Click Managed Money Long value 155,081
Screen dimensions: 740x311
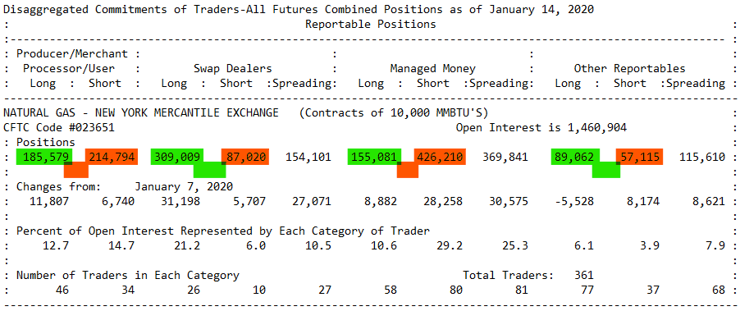[374, 157]
